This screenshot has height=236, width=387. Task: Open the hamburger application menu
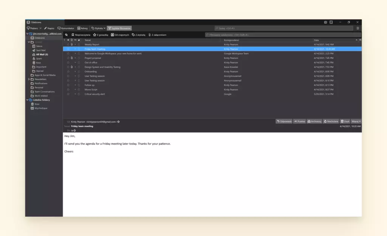tap(358, 28)
